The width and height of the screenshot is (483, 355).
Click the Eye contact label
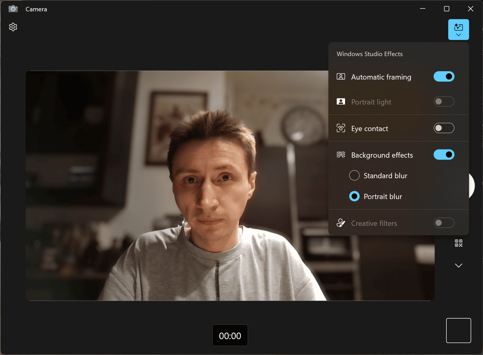click(369, 128)
